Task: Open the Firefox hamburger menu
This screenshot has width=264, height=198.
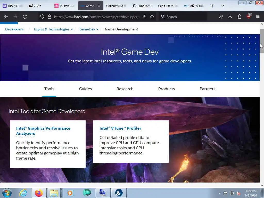Action: click(x=258, y=16)
